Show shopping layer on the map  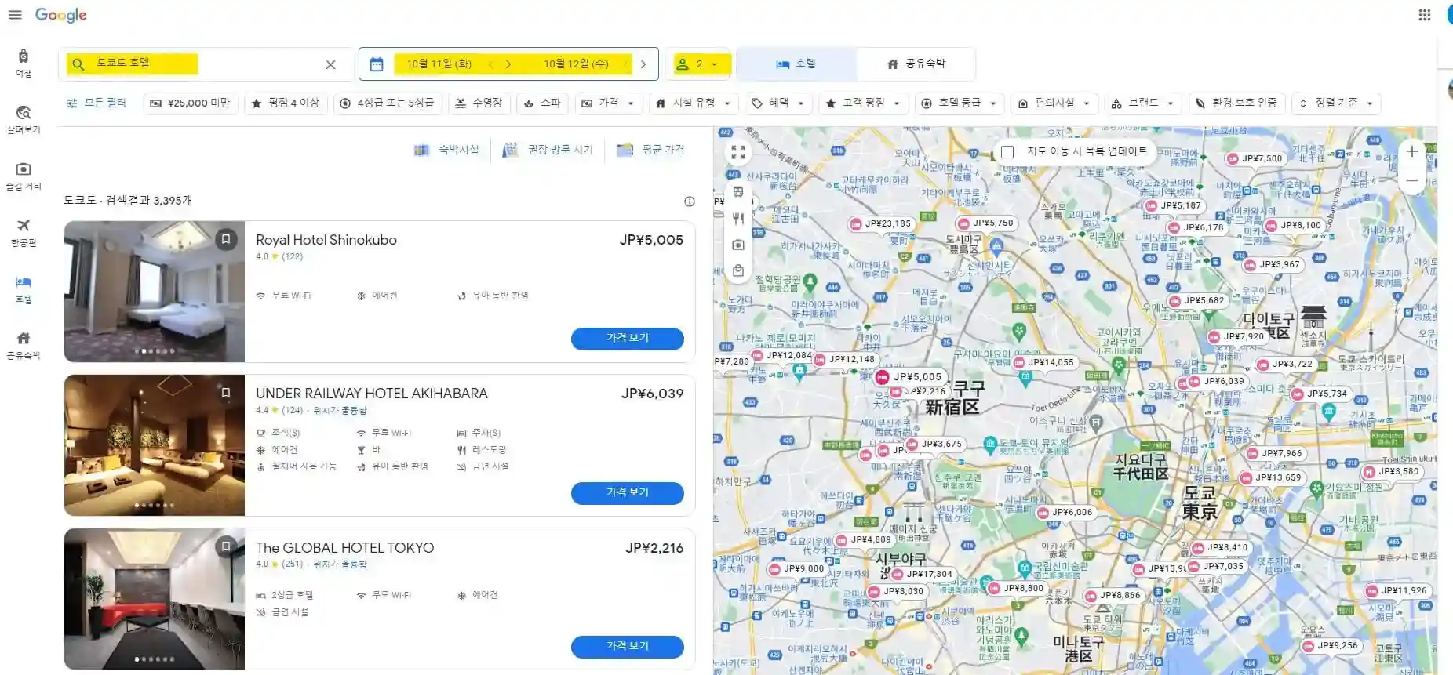point(738,271)
